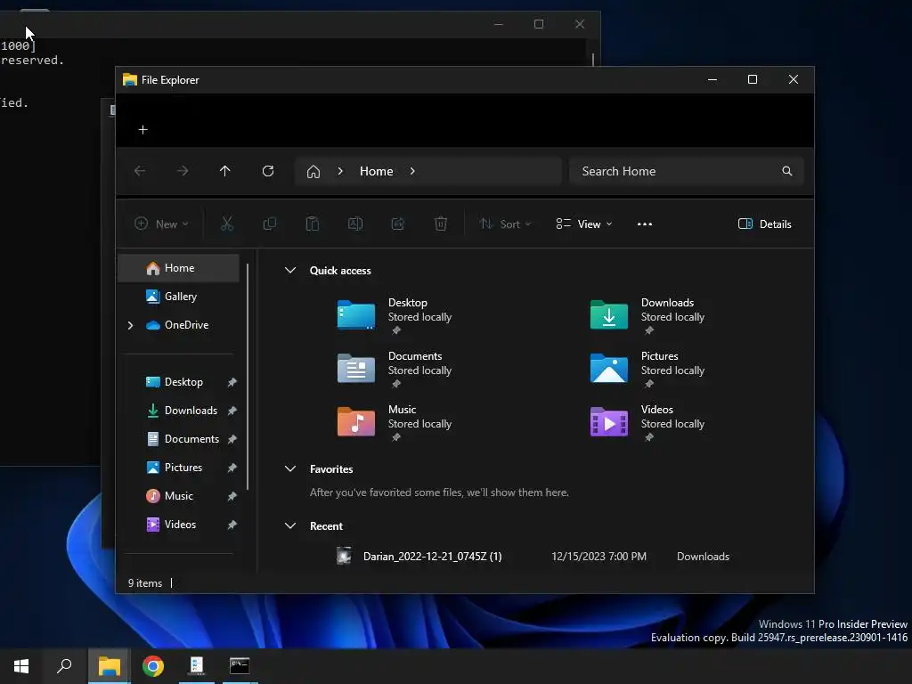Unpin Desktop via sidebar pin icon

click(x=232, y=382)
